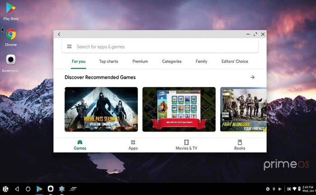Minimize the Play Store window

coord(248,34)
